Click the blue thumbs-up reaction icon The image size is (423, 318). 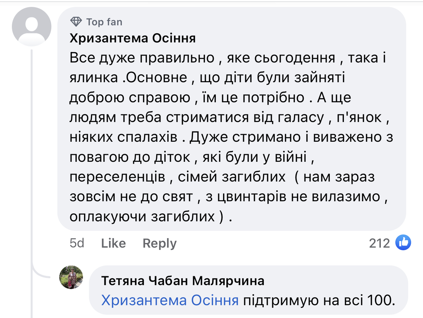[x=403, y=243]
